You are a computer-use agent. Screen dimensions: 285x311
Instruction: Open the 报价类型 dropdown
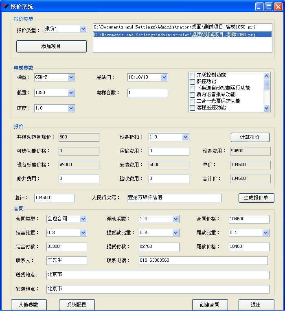pos(83,29)
